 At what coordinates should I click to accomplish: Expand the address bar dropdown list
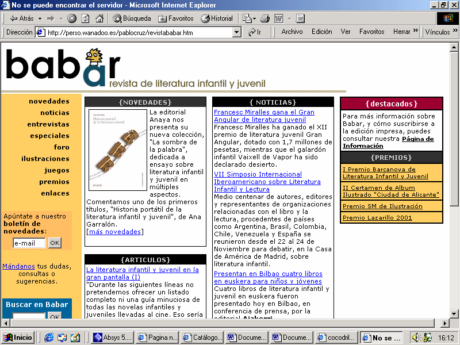(236, 32)
